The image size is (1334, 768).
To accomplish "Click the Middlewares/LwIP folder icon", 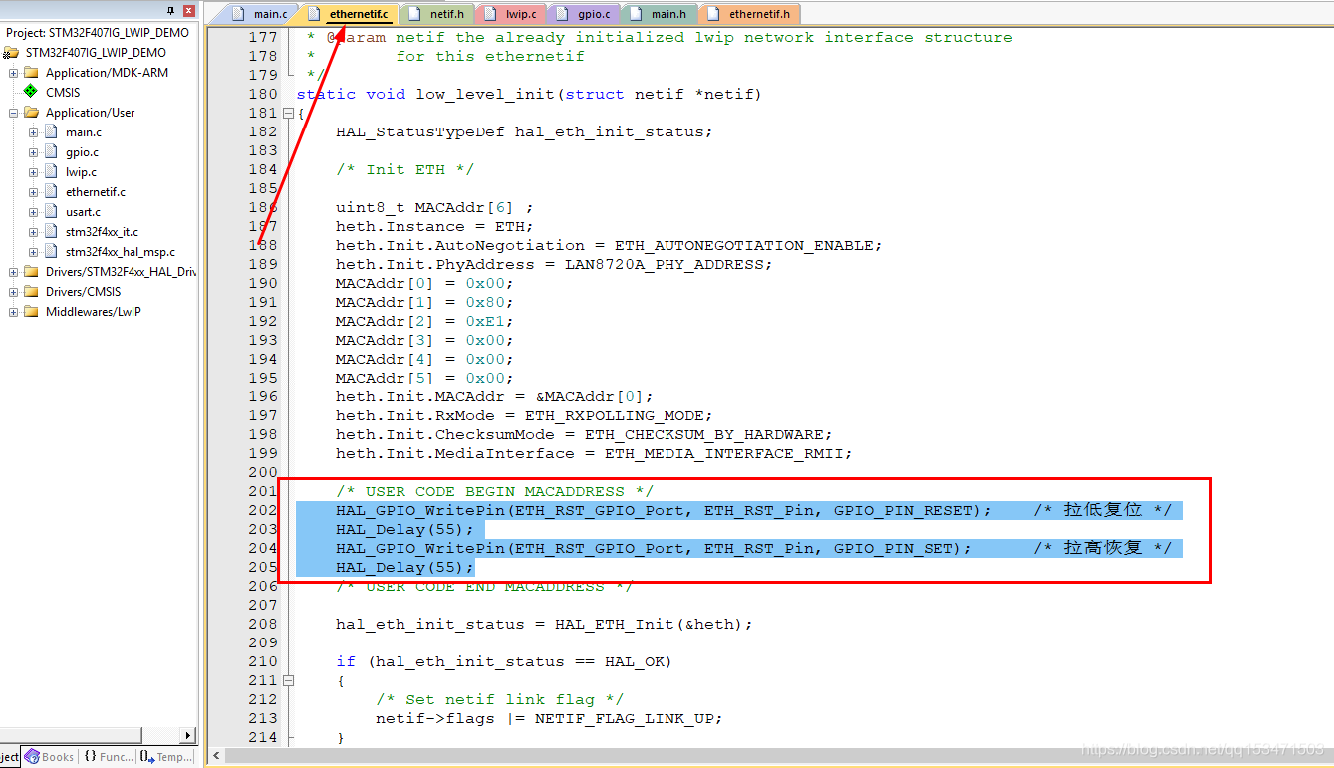I will pyautogui.click(x=31, y=311).
